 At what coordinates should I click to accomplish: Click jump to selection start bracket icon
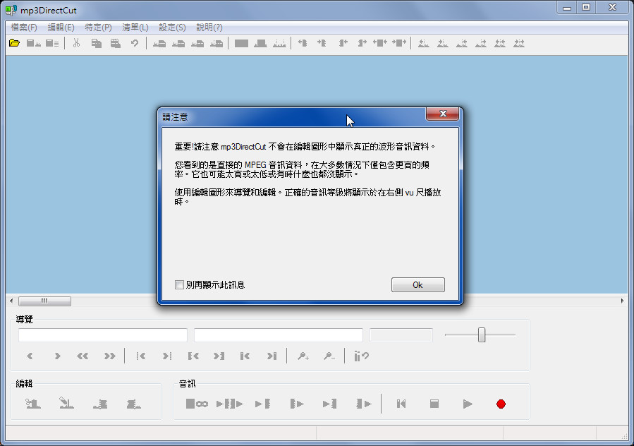click(193, 356)
